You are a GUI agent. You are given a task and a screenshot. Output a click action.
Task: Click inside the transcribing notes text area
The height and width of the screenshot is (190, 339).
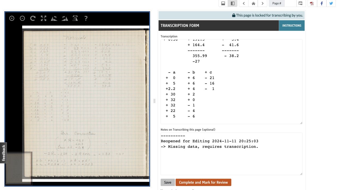pos(231,154)
